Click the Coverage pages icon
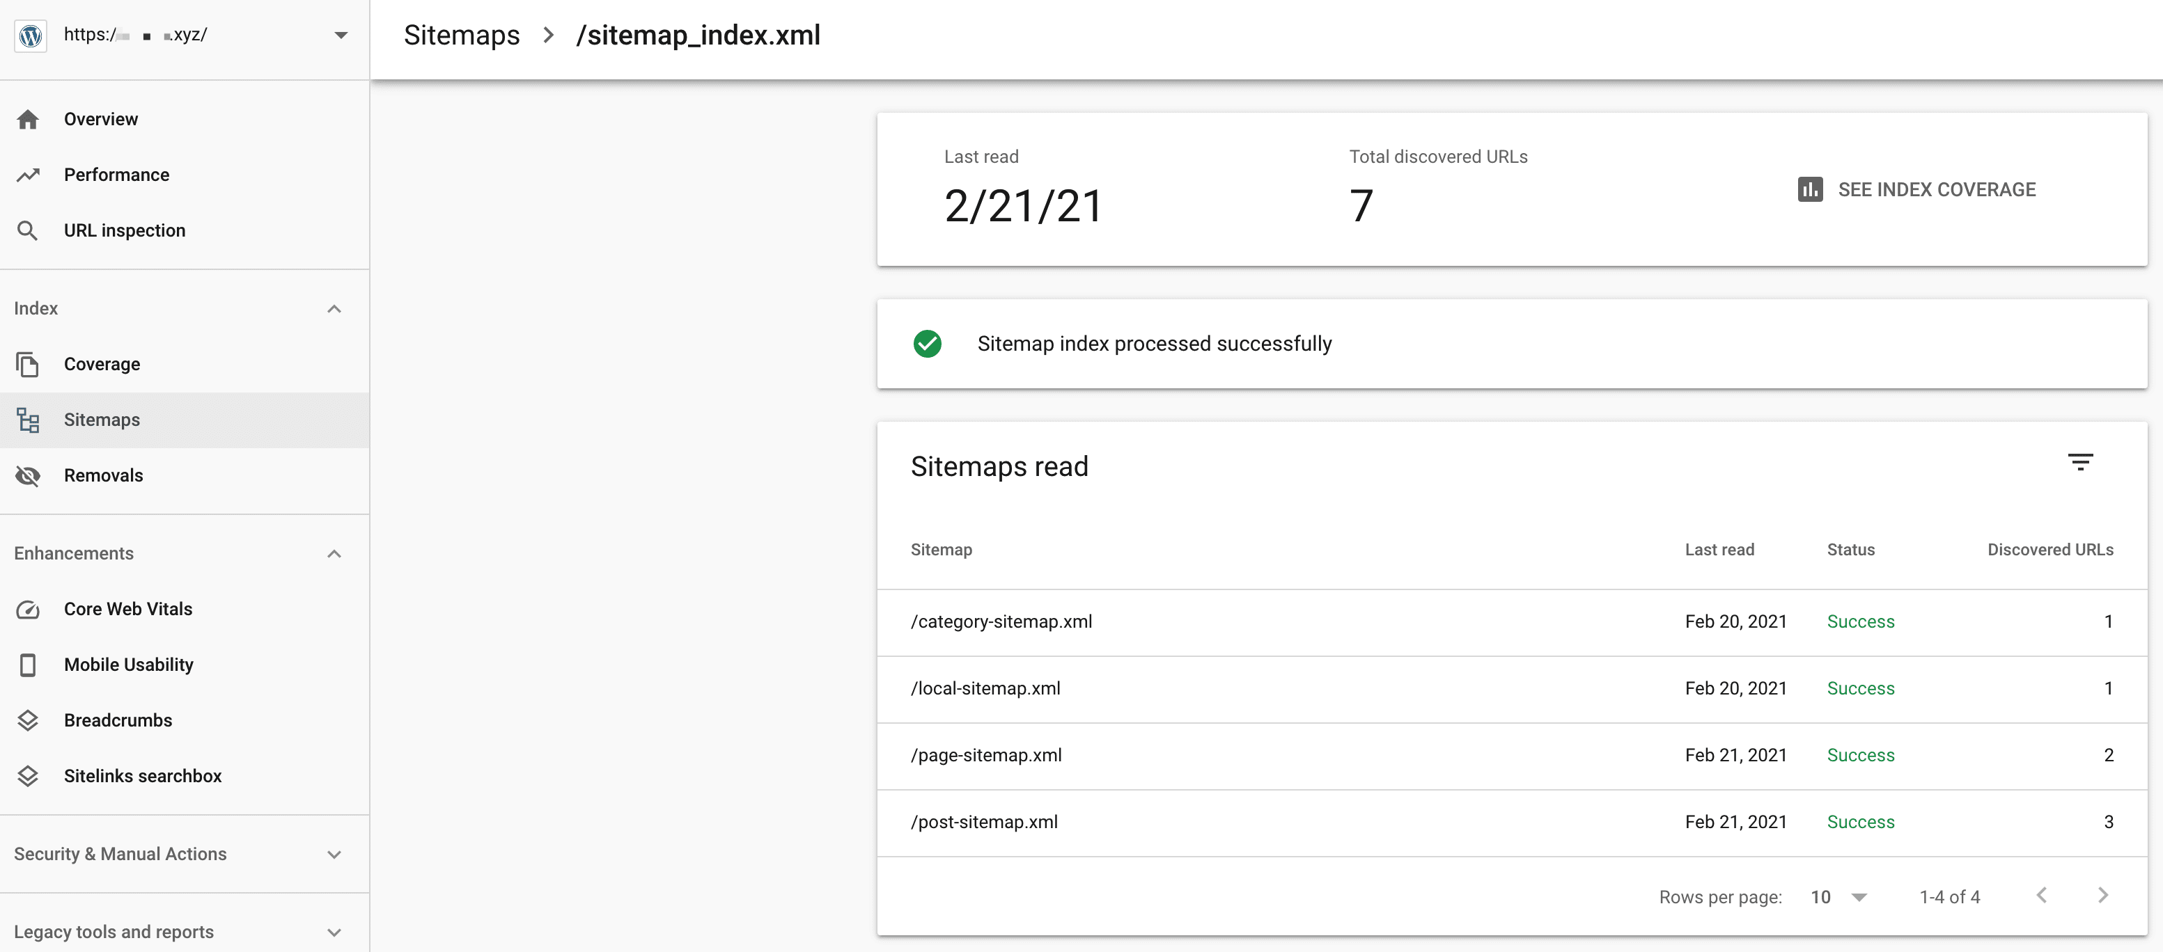The height and width of the screenshot is (952, 2163). point(28,364)
